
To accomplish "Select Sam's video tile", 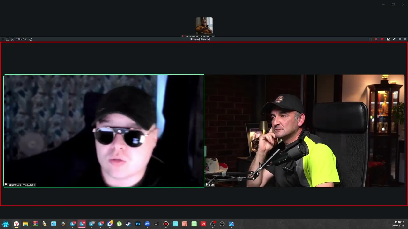I will pos(304,131).
